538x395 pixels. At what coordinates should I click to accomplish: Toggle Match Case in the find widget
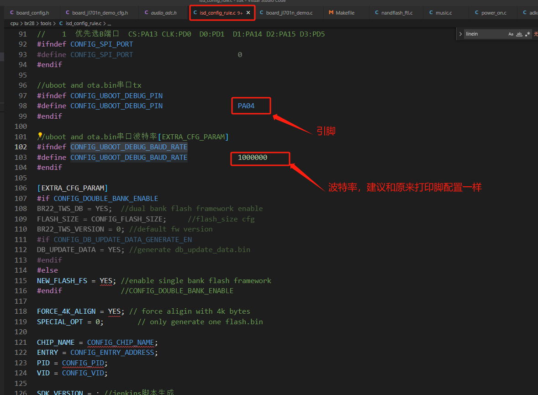511,34
